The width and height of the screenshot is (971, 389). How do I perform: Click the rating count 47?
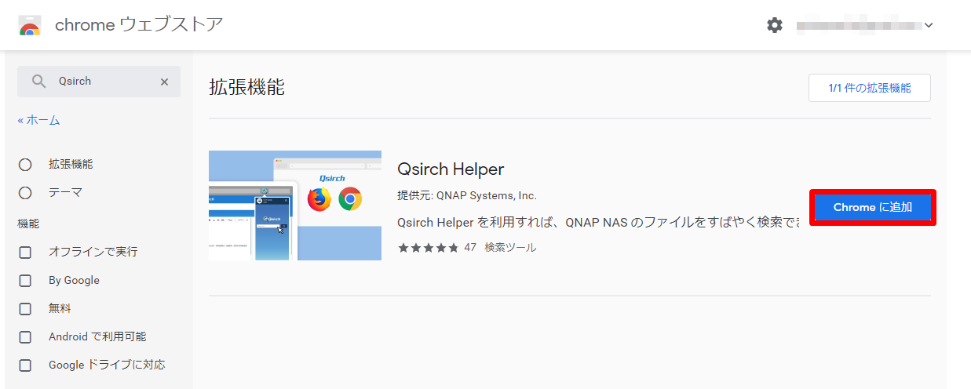pos(470,248)
